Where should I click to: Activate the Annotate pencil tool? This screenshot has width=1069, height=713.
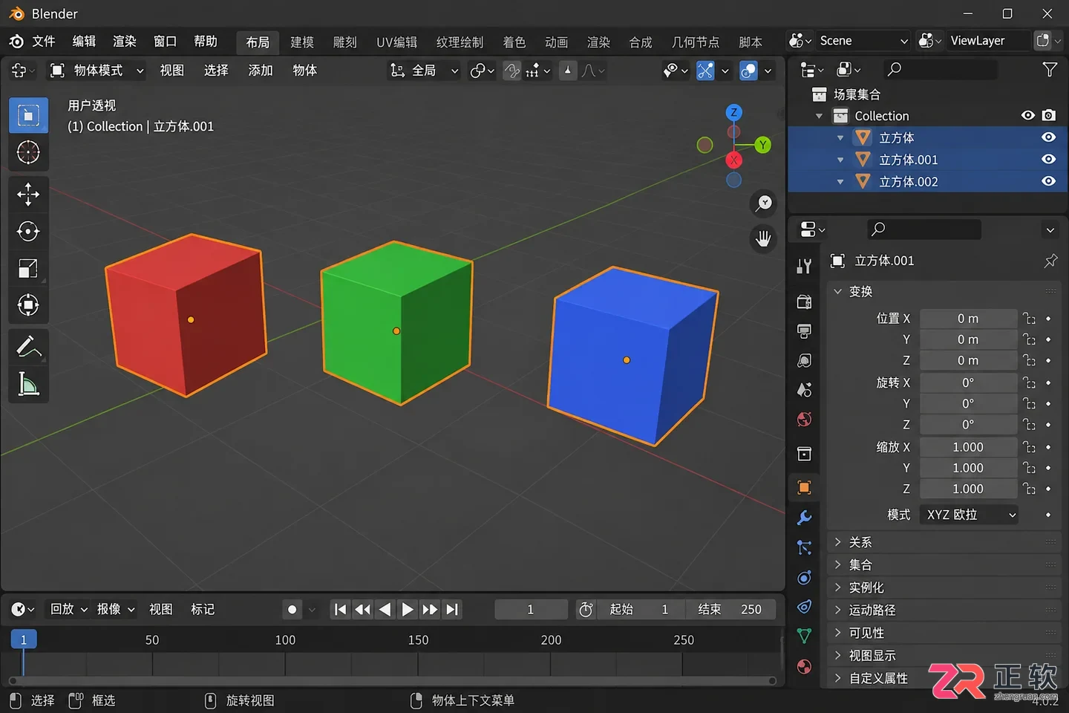coord(28,347)
